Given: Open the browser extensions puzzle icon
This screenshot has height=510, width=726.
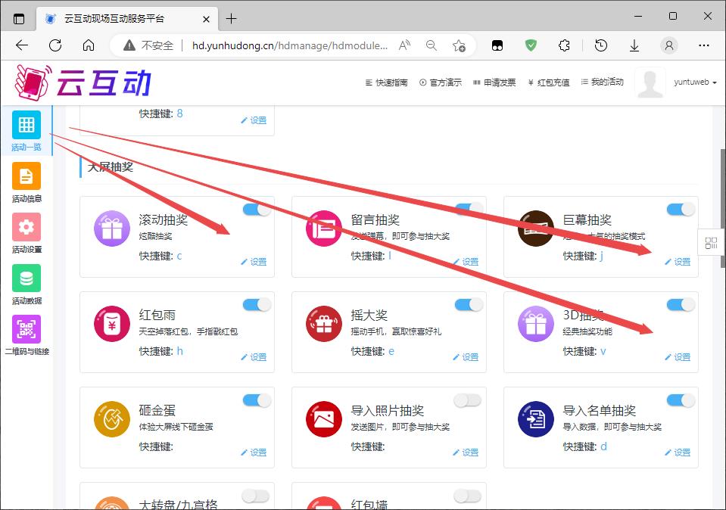Looking at the screenshot, I should pyautogui.click(x=564, y=45).
